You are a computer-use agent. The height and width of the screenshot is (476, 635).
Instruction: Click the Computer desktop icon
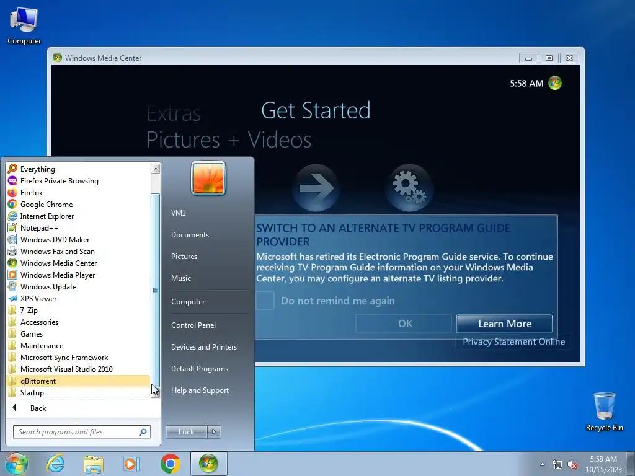24,25
